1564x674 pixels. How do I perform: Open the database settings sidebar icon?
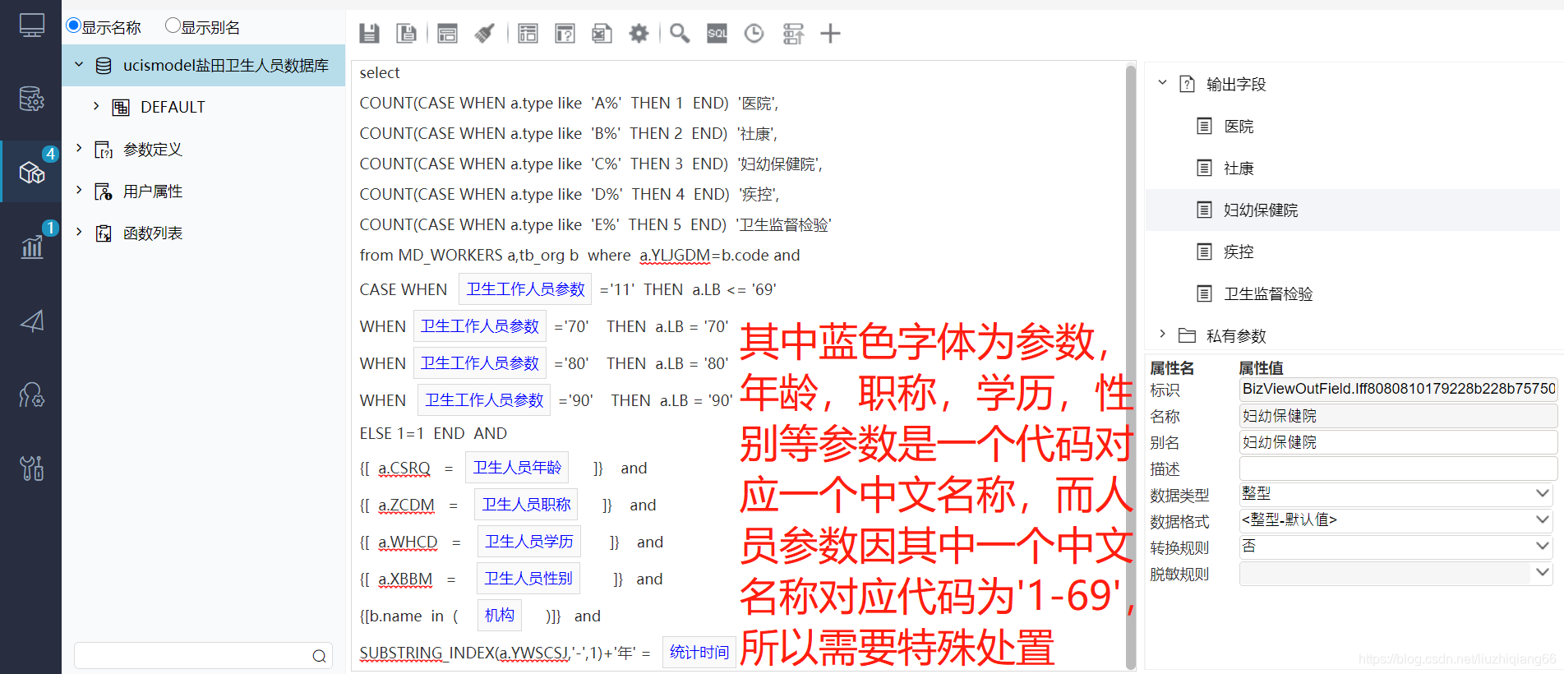coord(31,99)
